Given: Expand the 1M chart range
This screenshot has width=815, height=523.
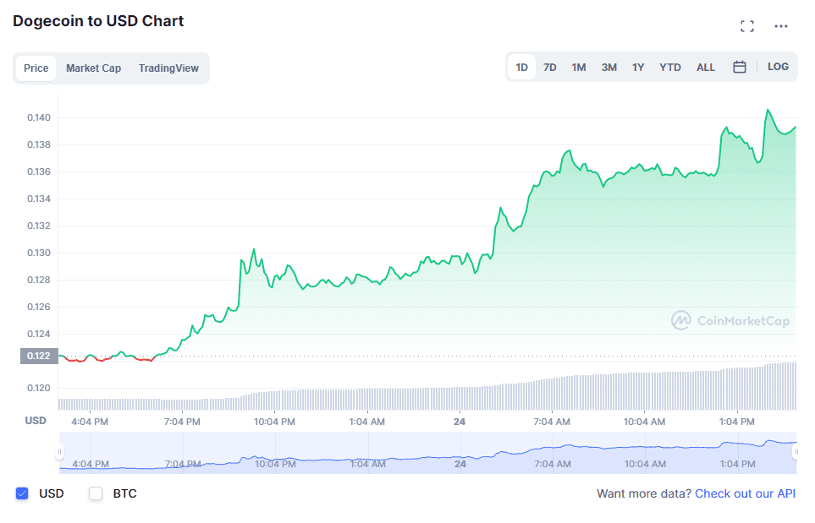Looking at the screenshot, I should coord(579,66).
